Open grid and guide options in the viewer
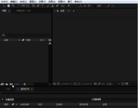138x108 pixels. pos(75,84)
